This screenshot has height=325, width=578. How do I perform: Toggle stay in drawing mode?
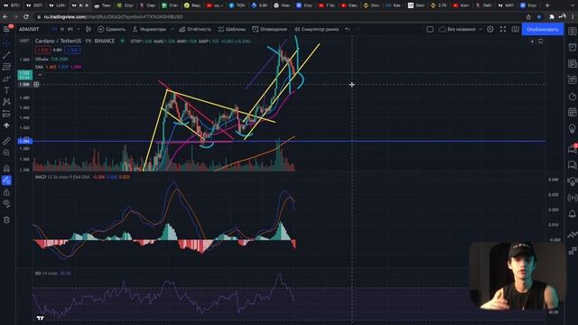pyautogui.click(x=6, y=181)
